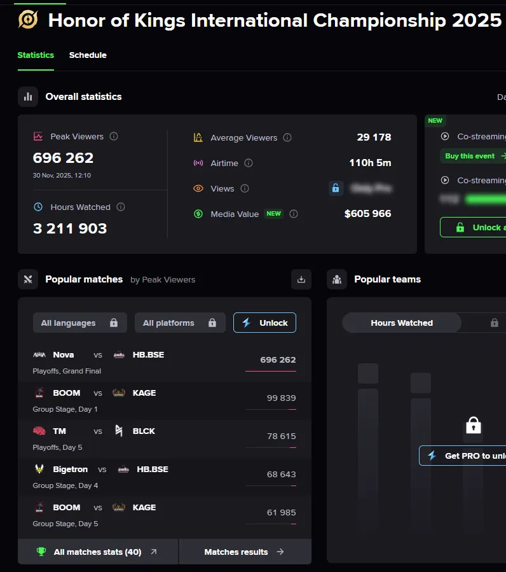Click the blue lock icon beside Views
506x572 pixels.
(x=336, y=188)
